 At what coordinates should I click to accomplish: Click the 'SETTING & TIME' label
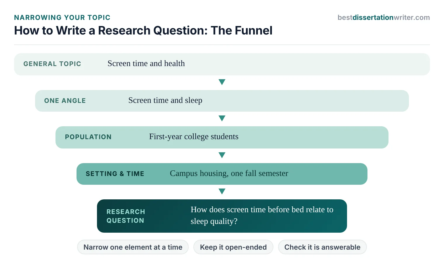pyautogui.click(x=115, y=174)
